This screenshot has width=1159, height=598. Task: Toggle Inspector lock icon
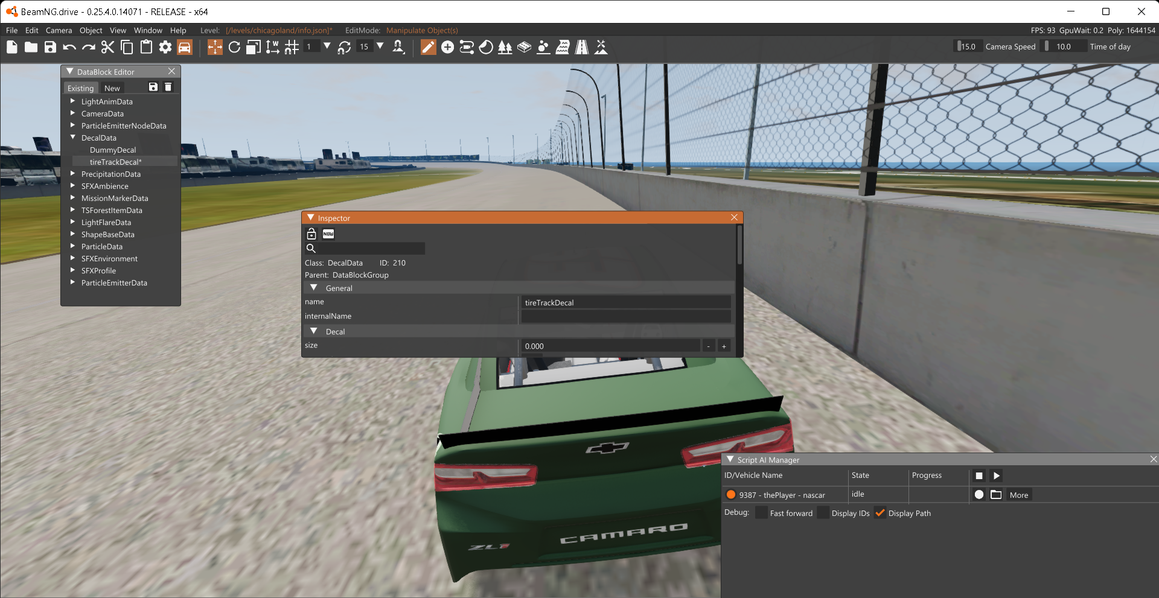click(311, 234)
